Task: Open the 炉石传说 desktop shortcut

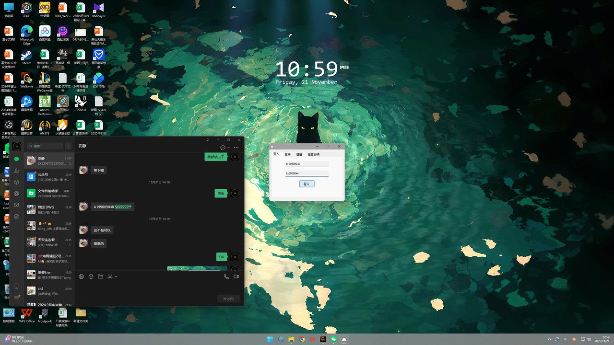Action: 62,104
